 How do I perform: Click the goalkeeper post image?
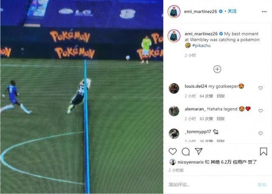tap(82, 97)
